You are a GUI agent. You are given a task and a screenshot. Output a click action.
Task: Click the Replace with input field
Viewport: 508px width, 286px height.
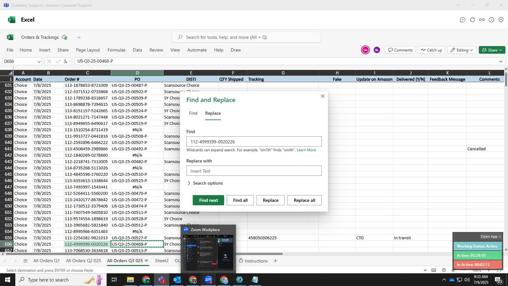coord(254,171)
